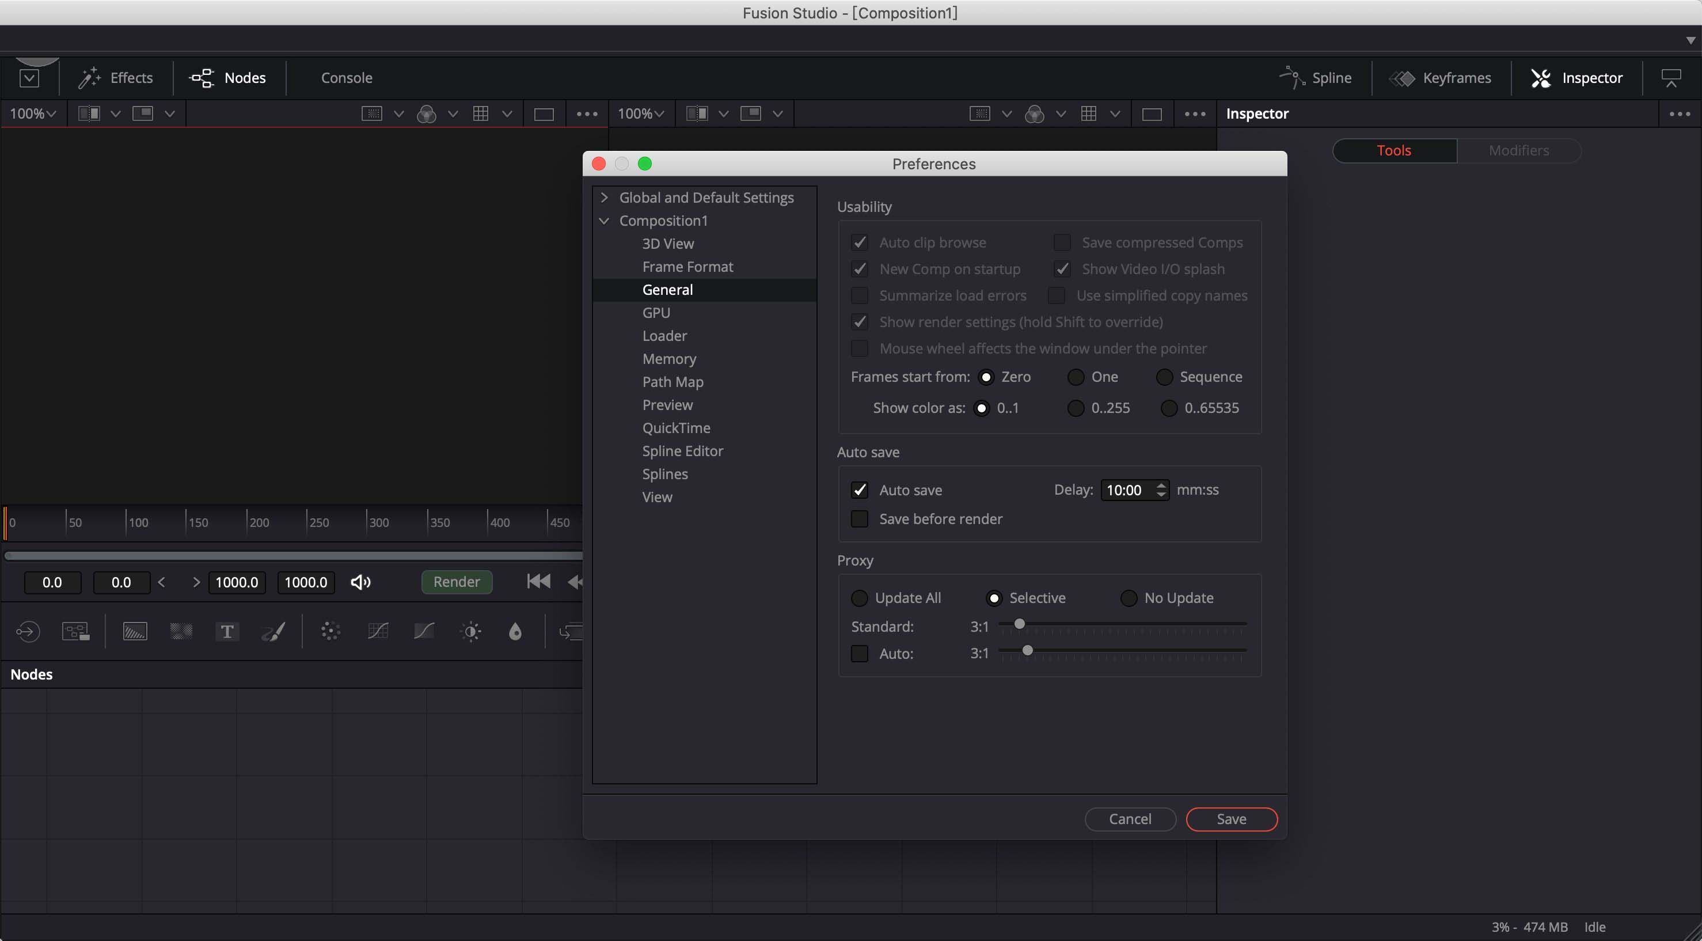This screenshot has height=941, width=1702.
Task: Open the Keyframes panel
Action: (x=1441, y=78)
